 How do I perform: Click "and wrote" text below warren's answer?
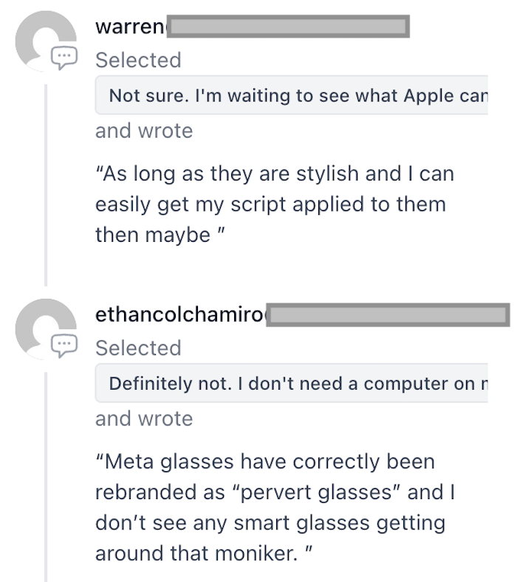[x=144, y=131]
